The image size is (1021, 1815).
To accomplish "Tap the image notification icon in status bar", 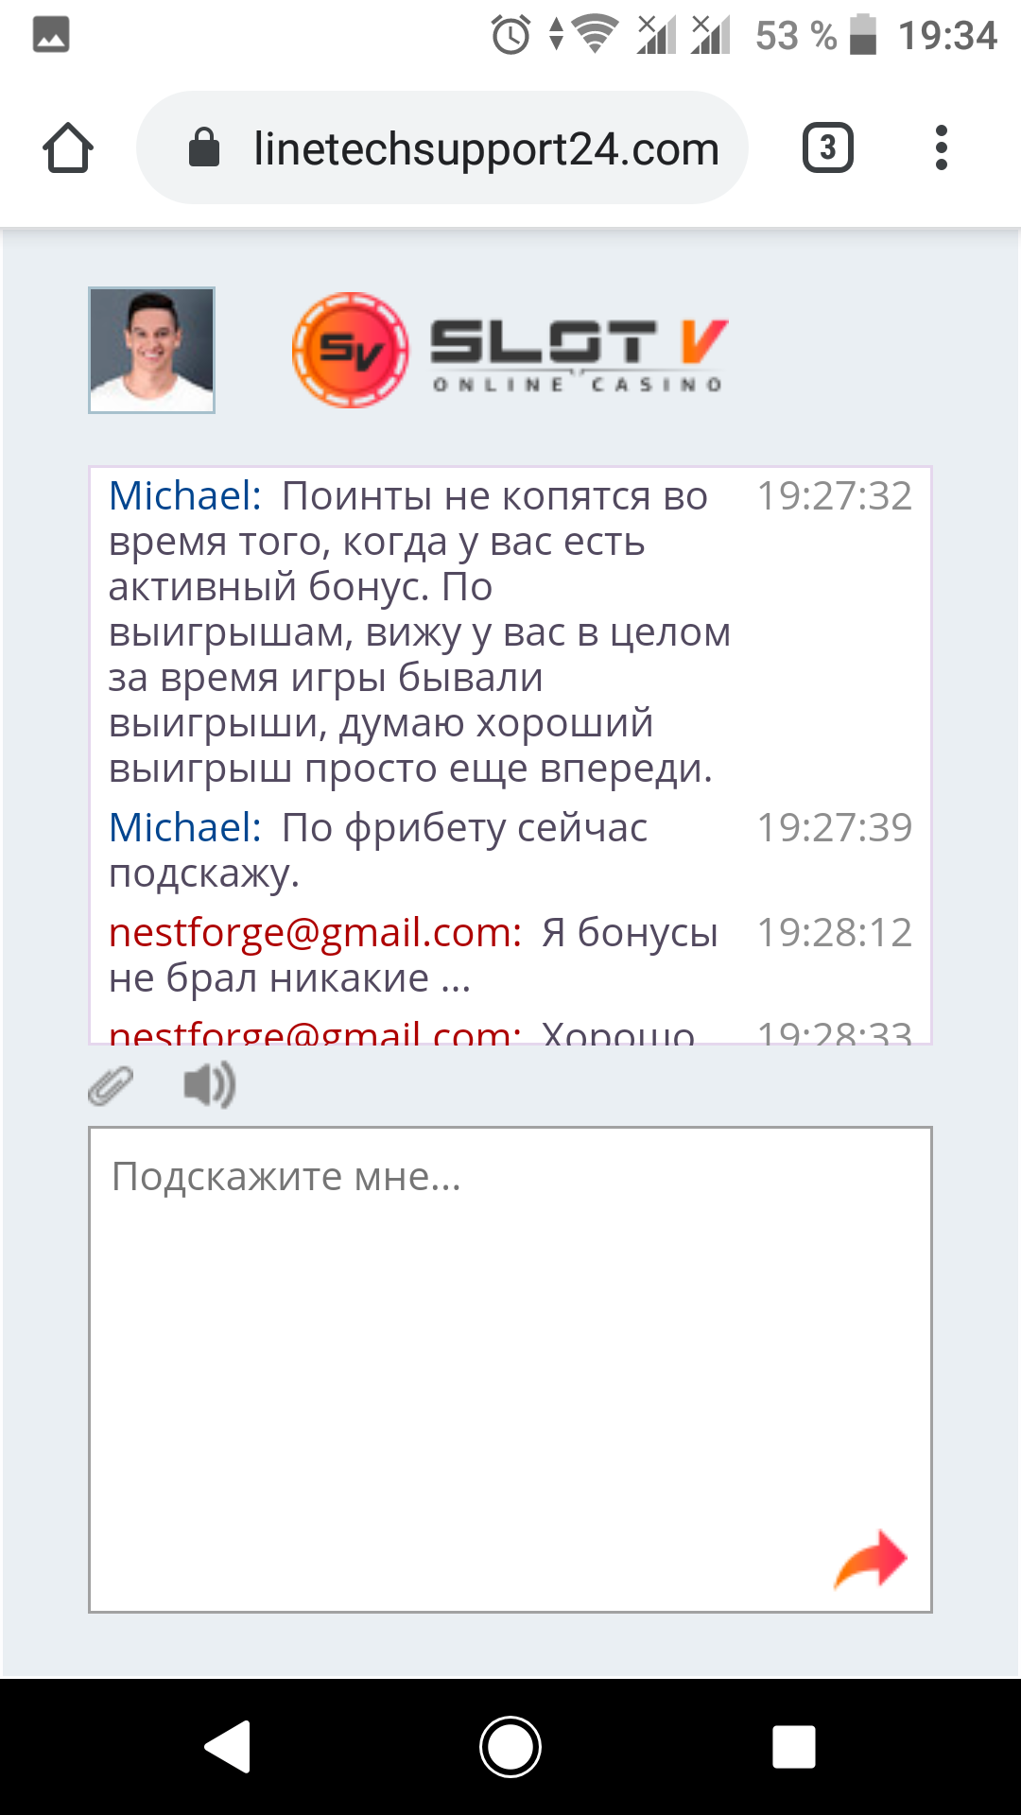I will [51, 35].
